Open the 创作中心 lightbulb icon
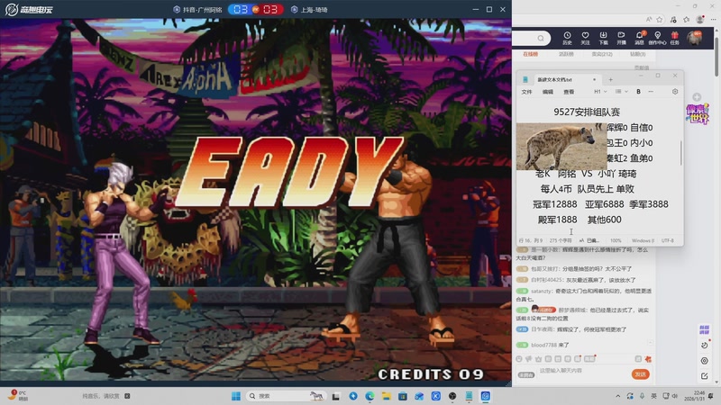Screen dimensions: 721x405 click(657, 38)
